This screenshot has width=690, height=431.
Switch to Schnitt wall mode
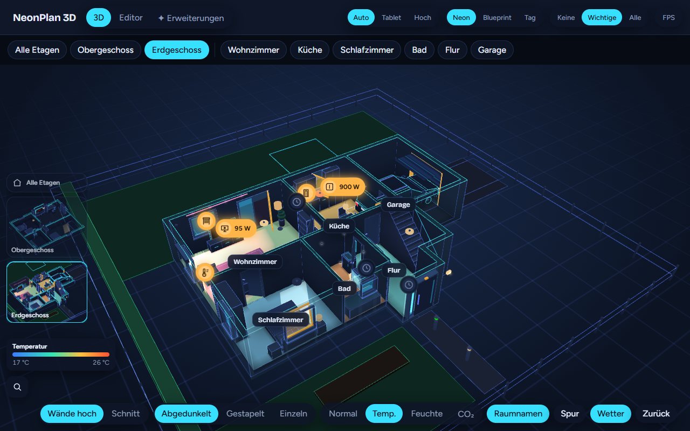point(126,414)
